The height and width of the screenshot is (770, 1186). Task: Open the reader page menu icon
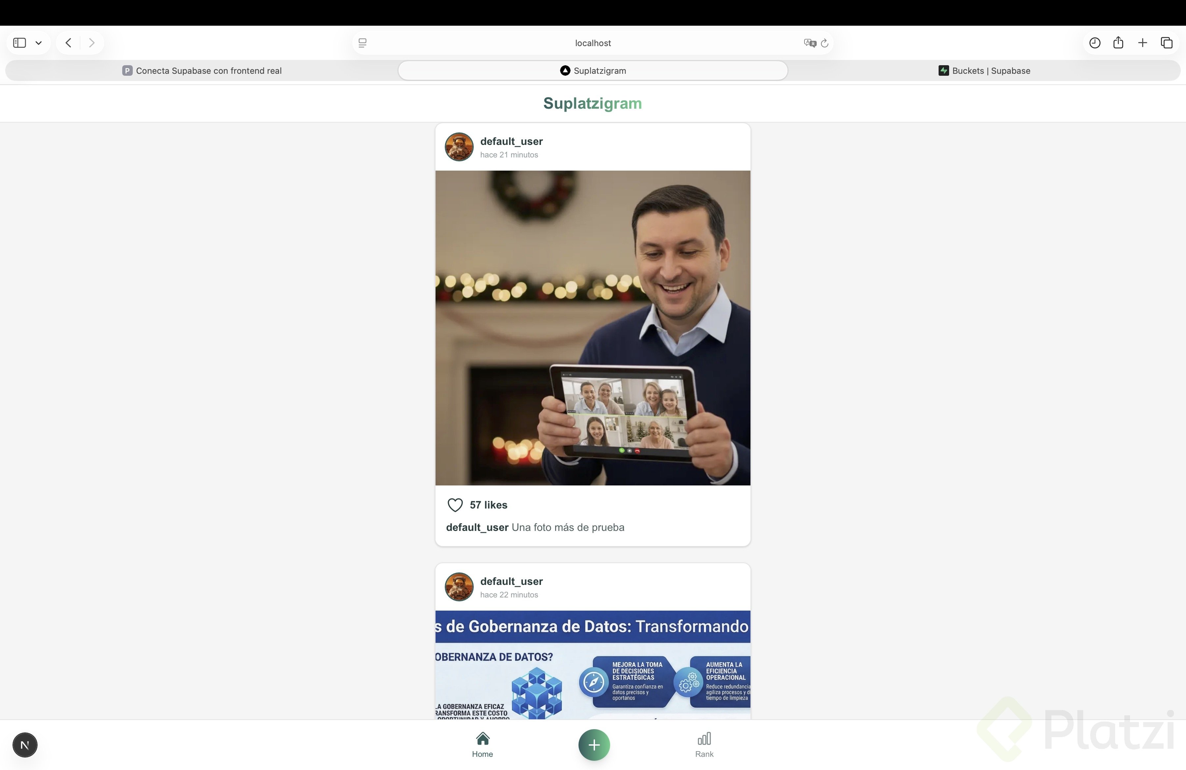(363, 43)
